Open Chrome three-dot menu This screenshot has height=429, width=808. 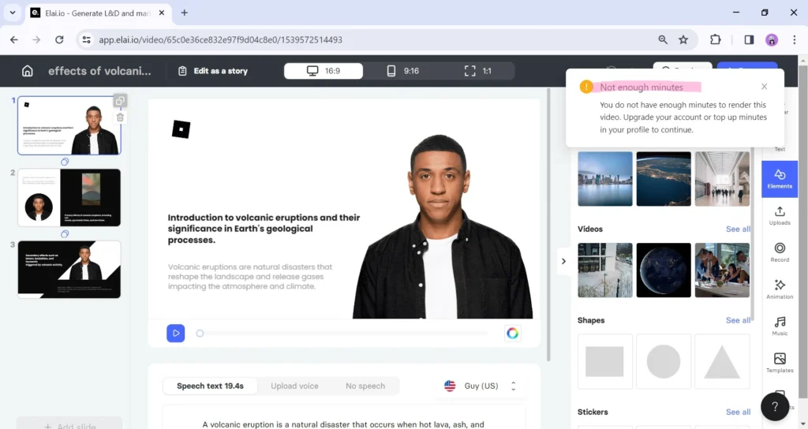[794, 39]
